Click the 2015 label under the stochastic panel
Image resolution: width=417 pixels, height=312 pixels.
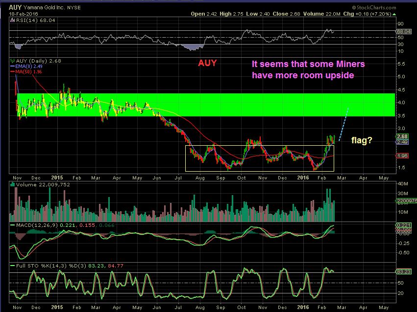click(x=57, y=307)
